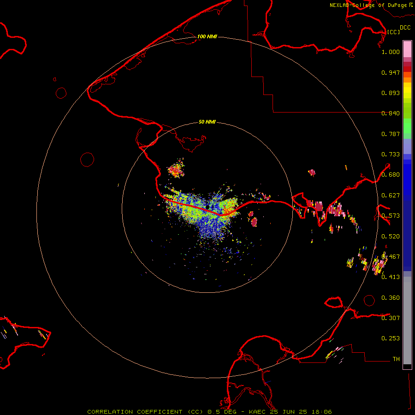Click the TH threshold label
Screen dimensions: 415x415
[x=396, y=359]
